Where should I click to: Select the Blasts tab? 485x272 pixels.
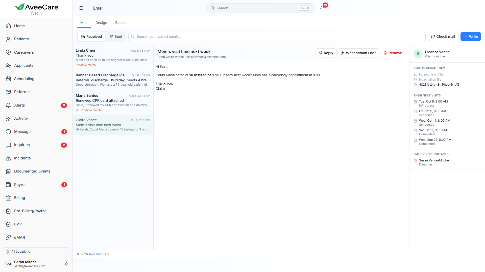[120, 23]
